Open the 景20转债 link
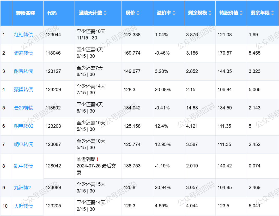Image resolution: width=279 pixels, height=216 pixels. 24,108
